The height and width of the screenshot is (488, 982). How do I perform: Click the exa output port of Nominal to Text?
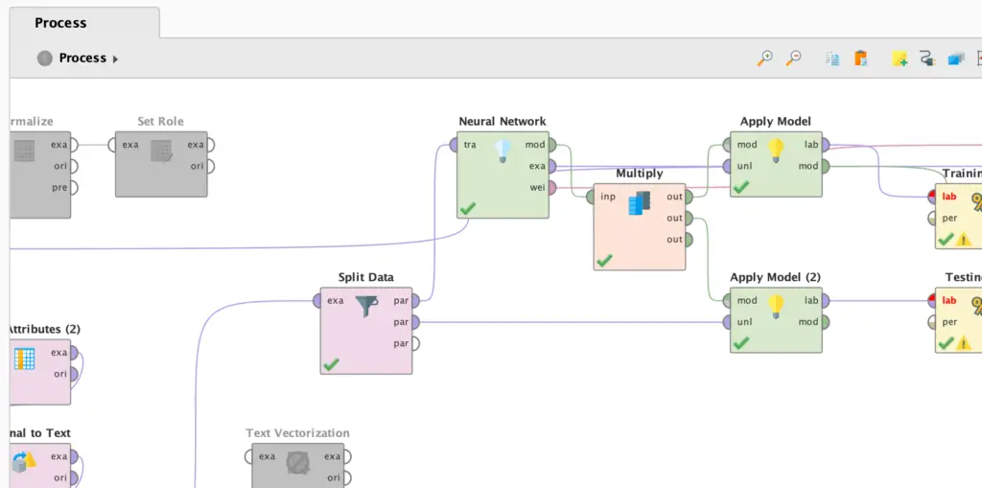pos(73,457)
